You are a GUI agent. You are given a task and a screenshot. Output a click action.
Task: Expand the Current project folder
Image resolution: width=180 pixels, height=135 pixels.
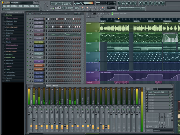[12, 27]
